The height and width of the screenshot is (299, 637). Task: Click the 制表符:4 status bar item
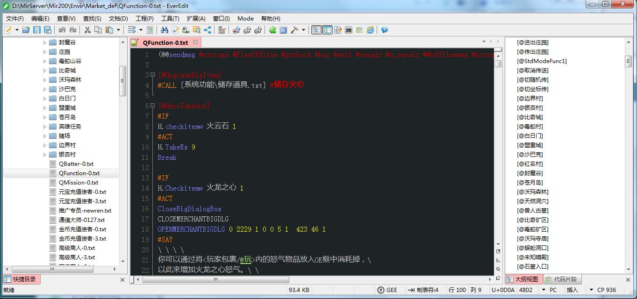[x=423, y=290]
